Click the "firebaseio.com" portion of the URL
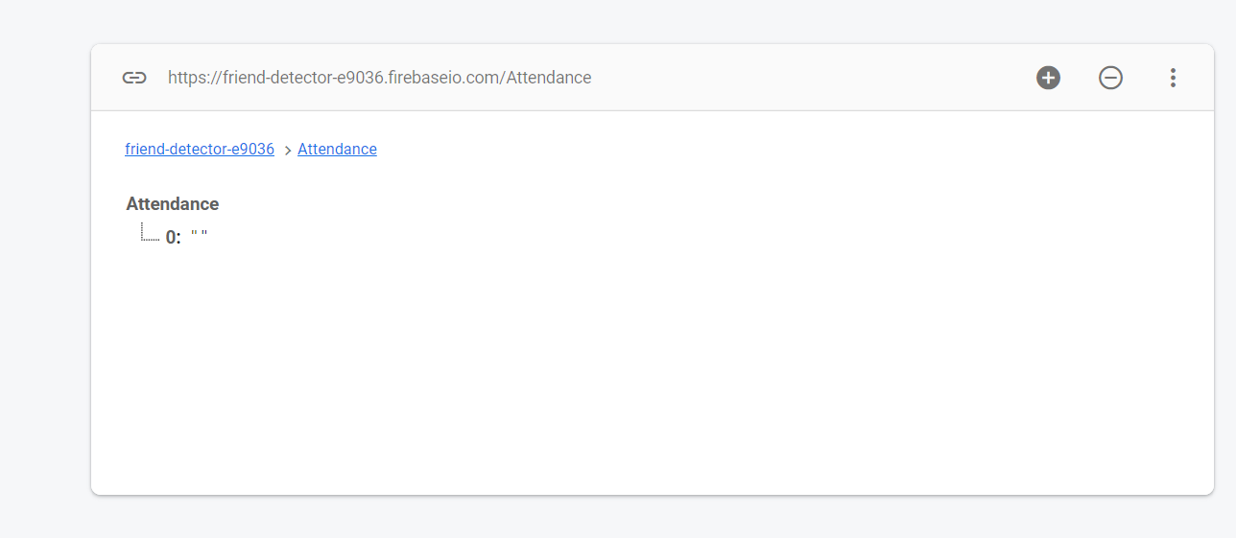 447,78
